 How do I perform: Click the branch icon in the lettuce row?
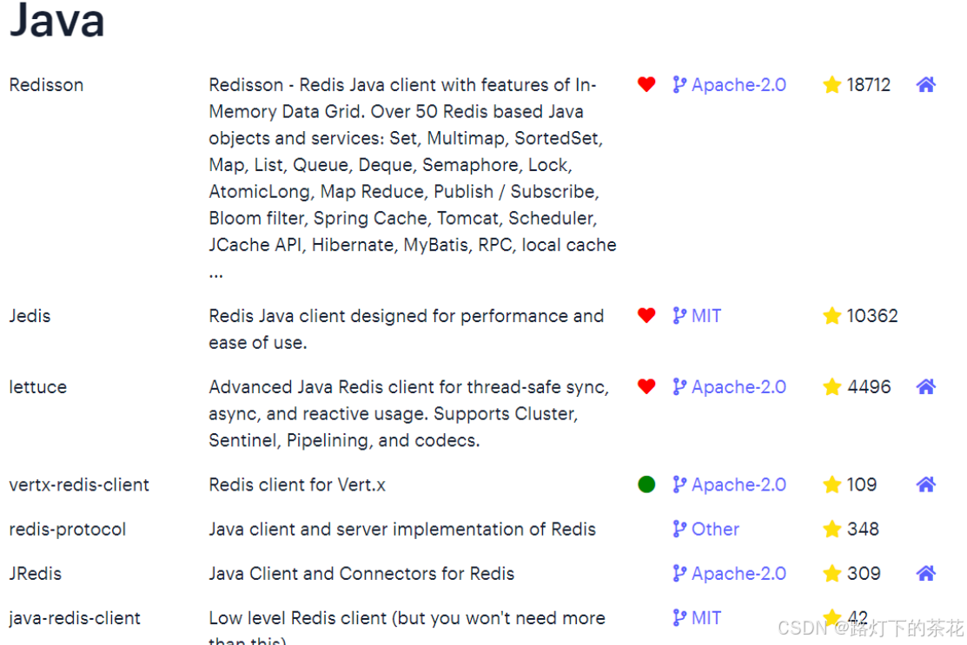click(x=679, y=386)
